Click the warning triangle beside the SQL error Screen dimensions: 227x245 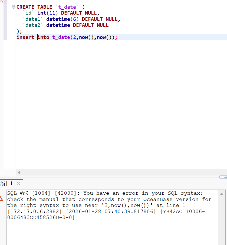pyautogui.click(x=1, y=198)
